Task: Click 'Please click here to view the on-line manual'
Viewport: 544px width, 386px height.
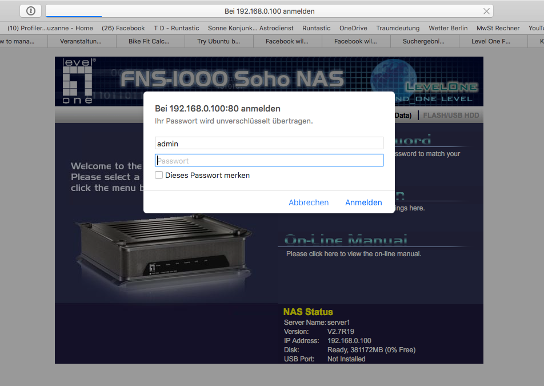Action: 354,254
